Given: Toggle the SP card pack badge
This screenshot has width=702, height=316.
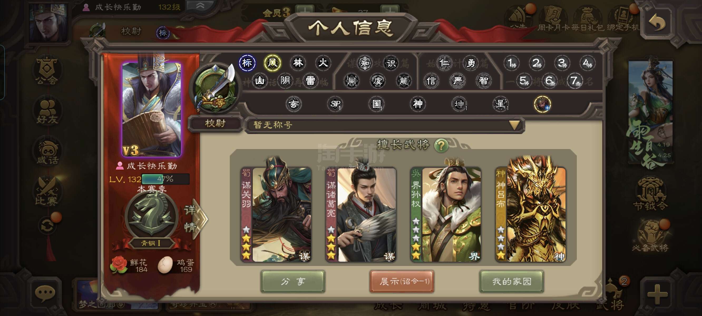Looking at the screenshot, I should click(x=335, y=104).
